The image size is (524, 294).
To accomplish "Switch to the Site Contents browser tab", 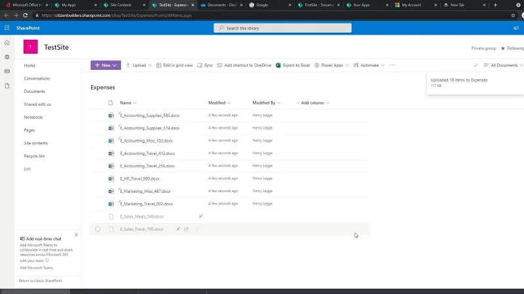I will (124, 5).
